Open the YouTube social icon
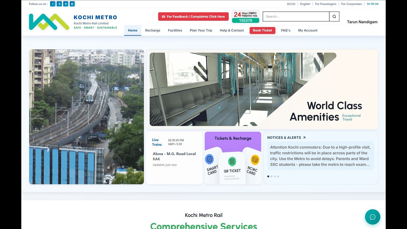407x229 pixels. click(72, 4)
